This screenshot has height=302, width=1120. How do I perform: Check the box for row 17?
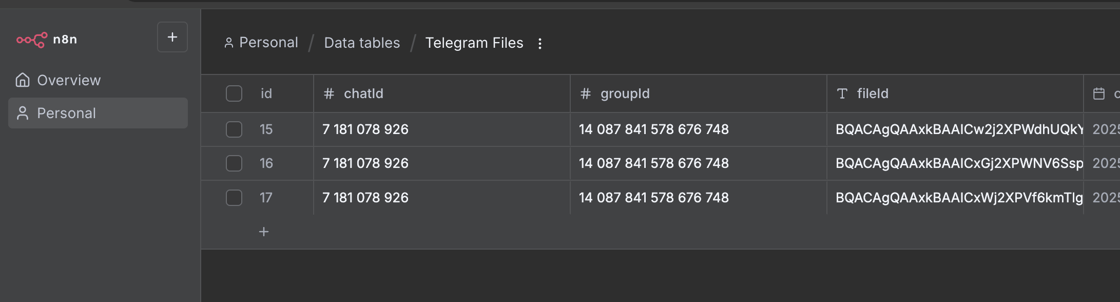(x=234, y=198)
